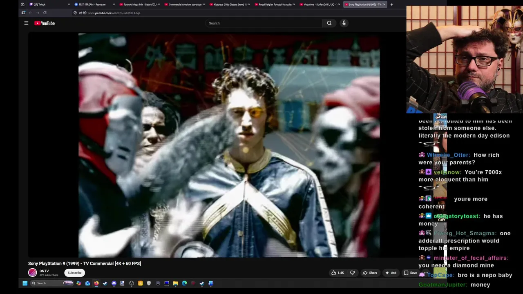
Task: Open the ONTV channel name link
Action: [44, 271]
